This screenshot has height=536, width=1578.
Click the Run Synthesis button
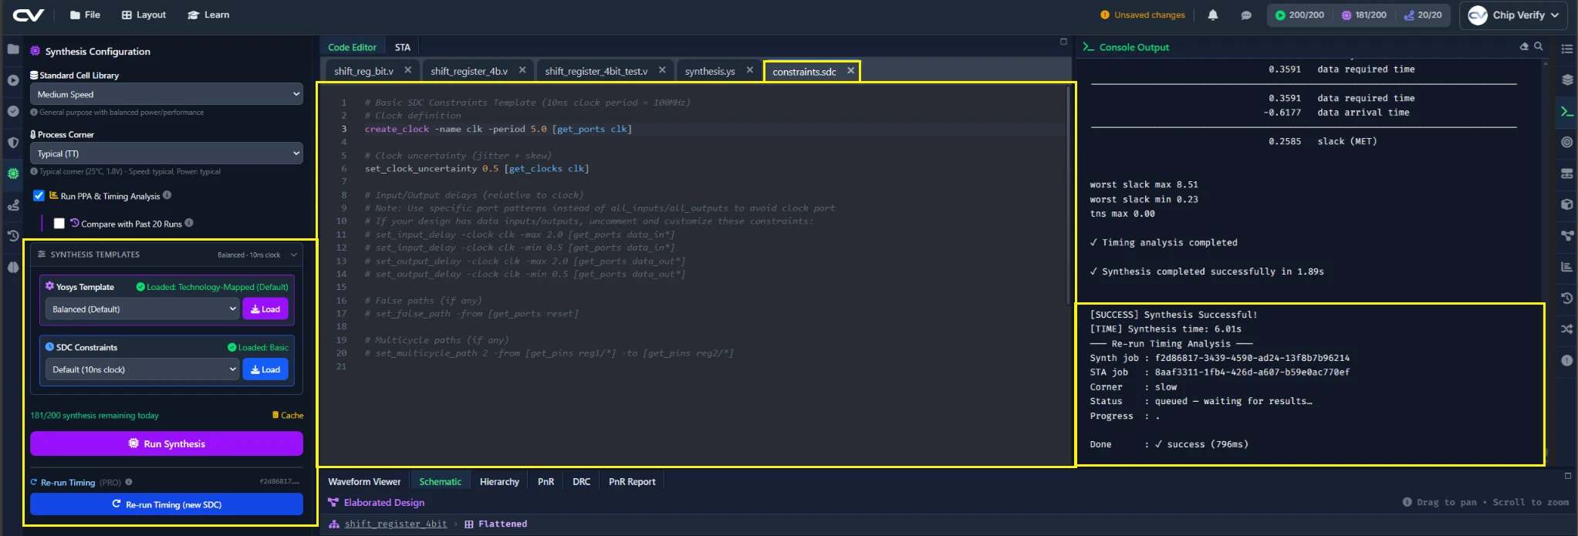[167, 443]
